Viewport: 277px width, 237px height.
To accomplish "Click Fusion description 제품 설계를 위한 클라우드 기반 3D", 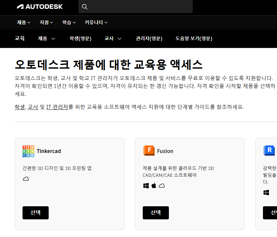I will (178, 168).
